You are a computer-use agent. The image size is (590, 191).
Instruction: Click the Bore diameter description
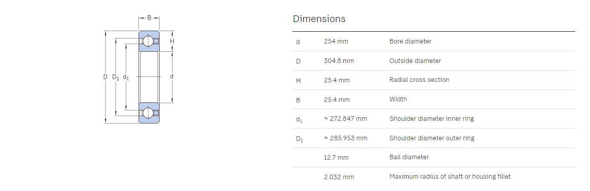410,41
